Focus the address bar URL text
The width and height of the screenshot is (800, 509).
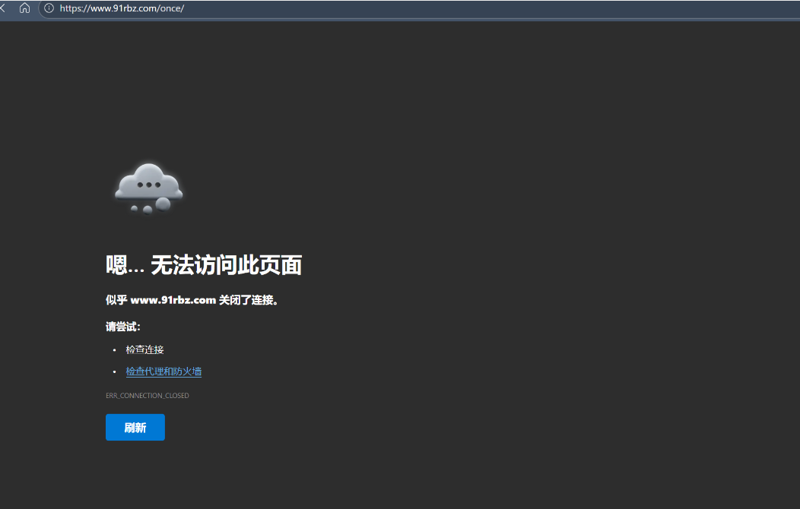coord(122,8)
